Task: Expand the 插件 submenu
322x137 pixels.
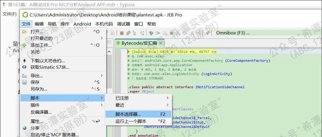Action: point(63,105)
